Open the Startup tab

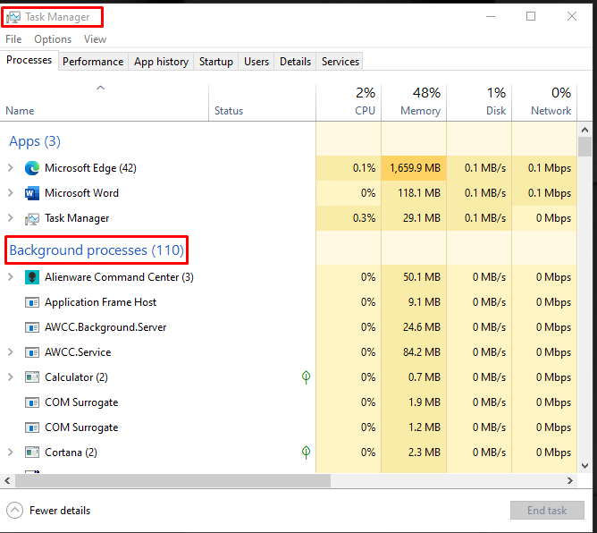coord(216,62)
